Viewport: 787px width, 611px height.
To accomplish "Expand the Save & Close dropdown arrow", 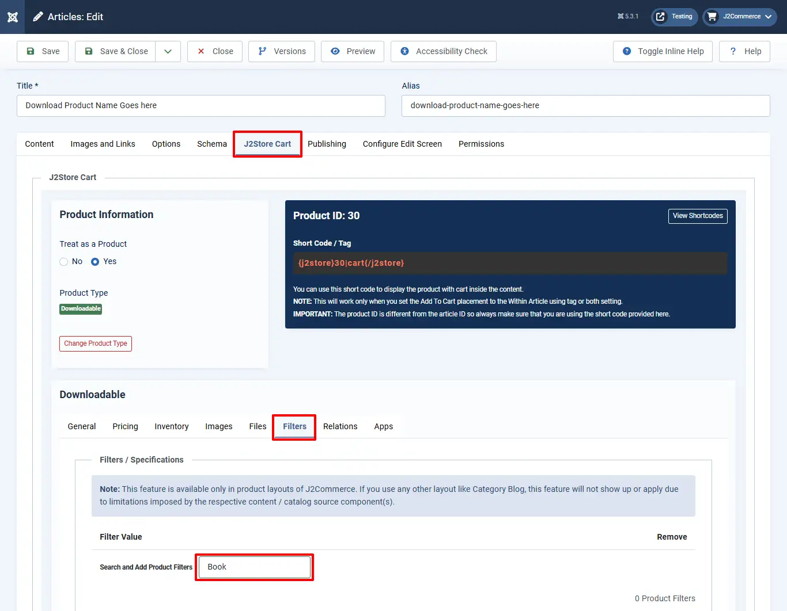I will (x=168, y=51).
